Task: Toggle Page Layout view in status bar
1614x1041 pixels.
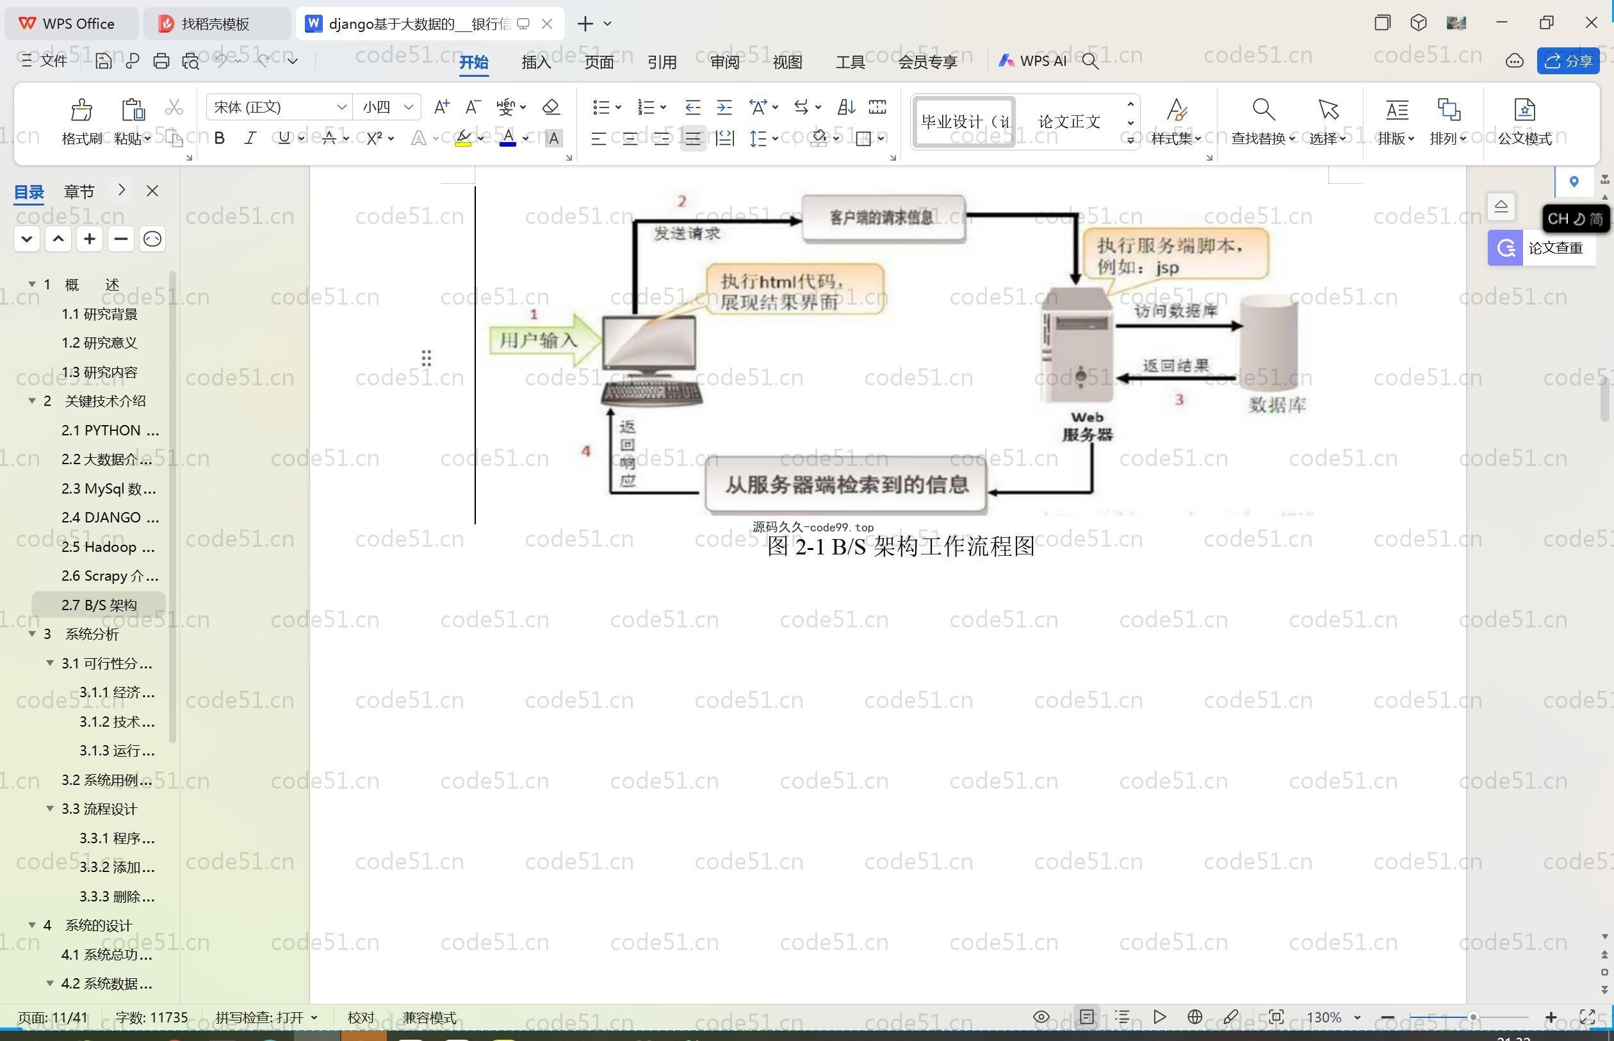Action: click(1087, 1017)
